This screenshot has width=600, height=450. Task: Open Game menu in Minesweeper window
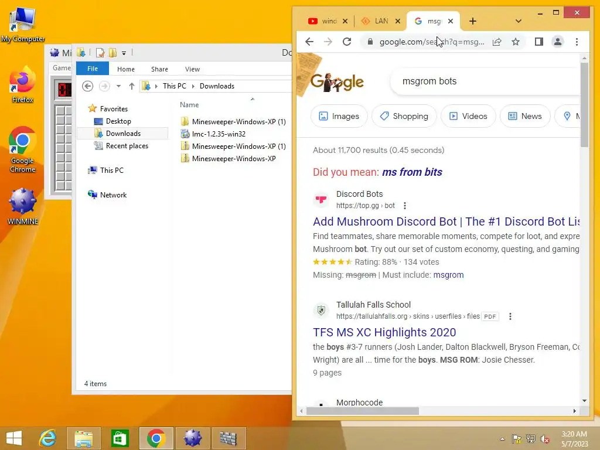[x=62, y=68]
